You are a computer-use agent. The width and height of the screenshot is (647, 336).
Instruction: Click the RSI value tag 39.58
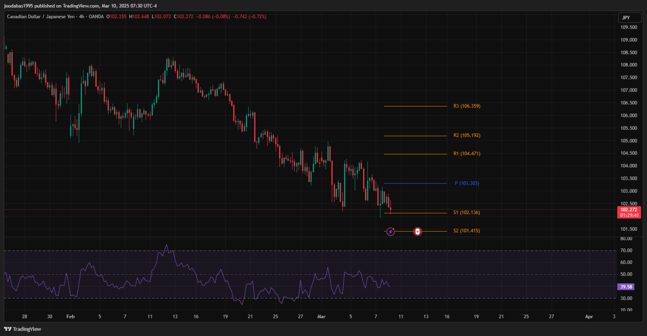coord(626,286)
